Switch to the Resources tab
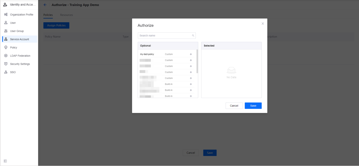Screen dimensions: 359x166 click(x=67, y=15)
